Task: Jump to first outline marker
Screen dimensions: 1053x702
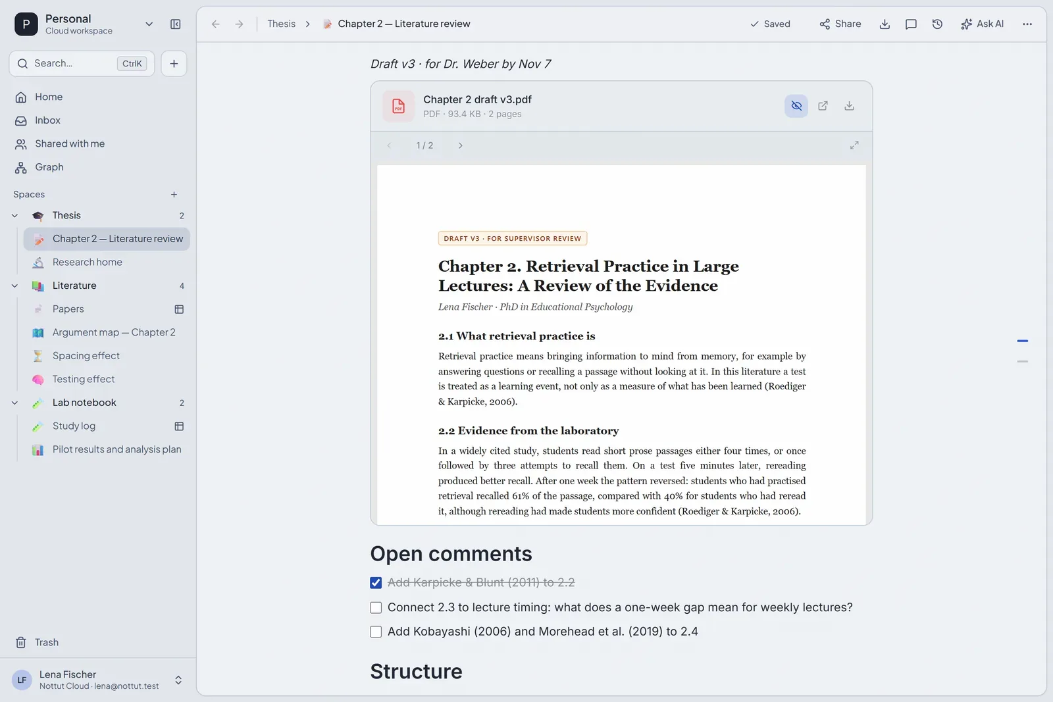Action: (1022, 341)
